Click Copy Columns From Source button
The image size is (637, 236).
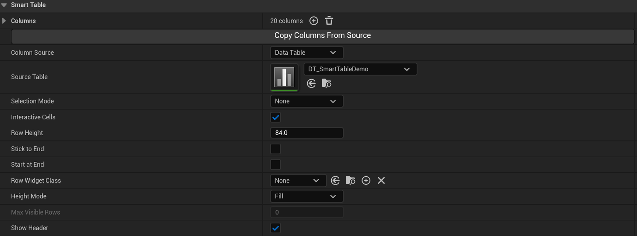322,36
